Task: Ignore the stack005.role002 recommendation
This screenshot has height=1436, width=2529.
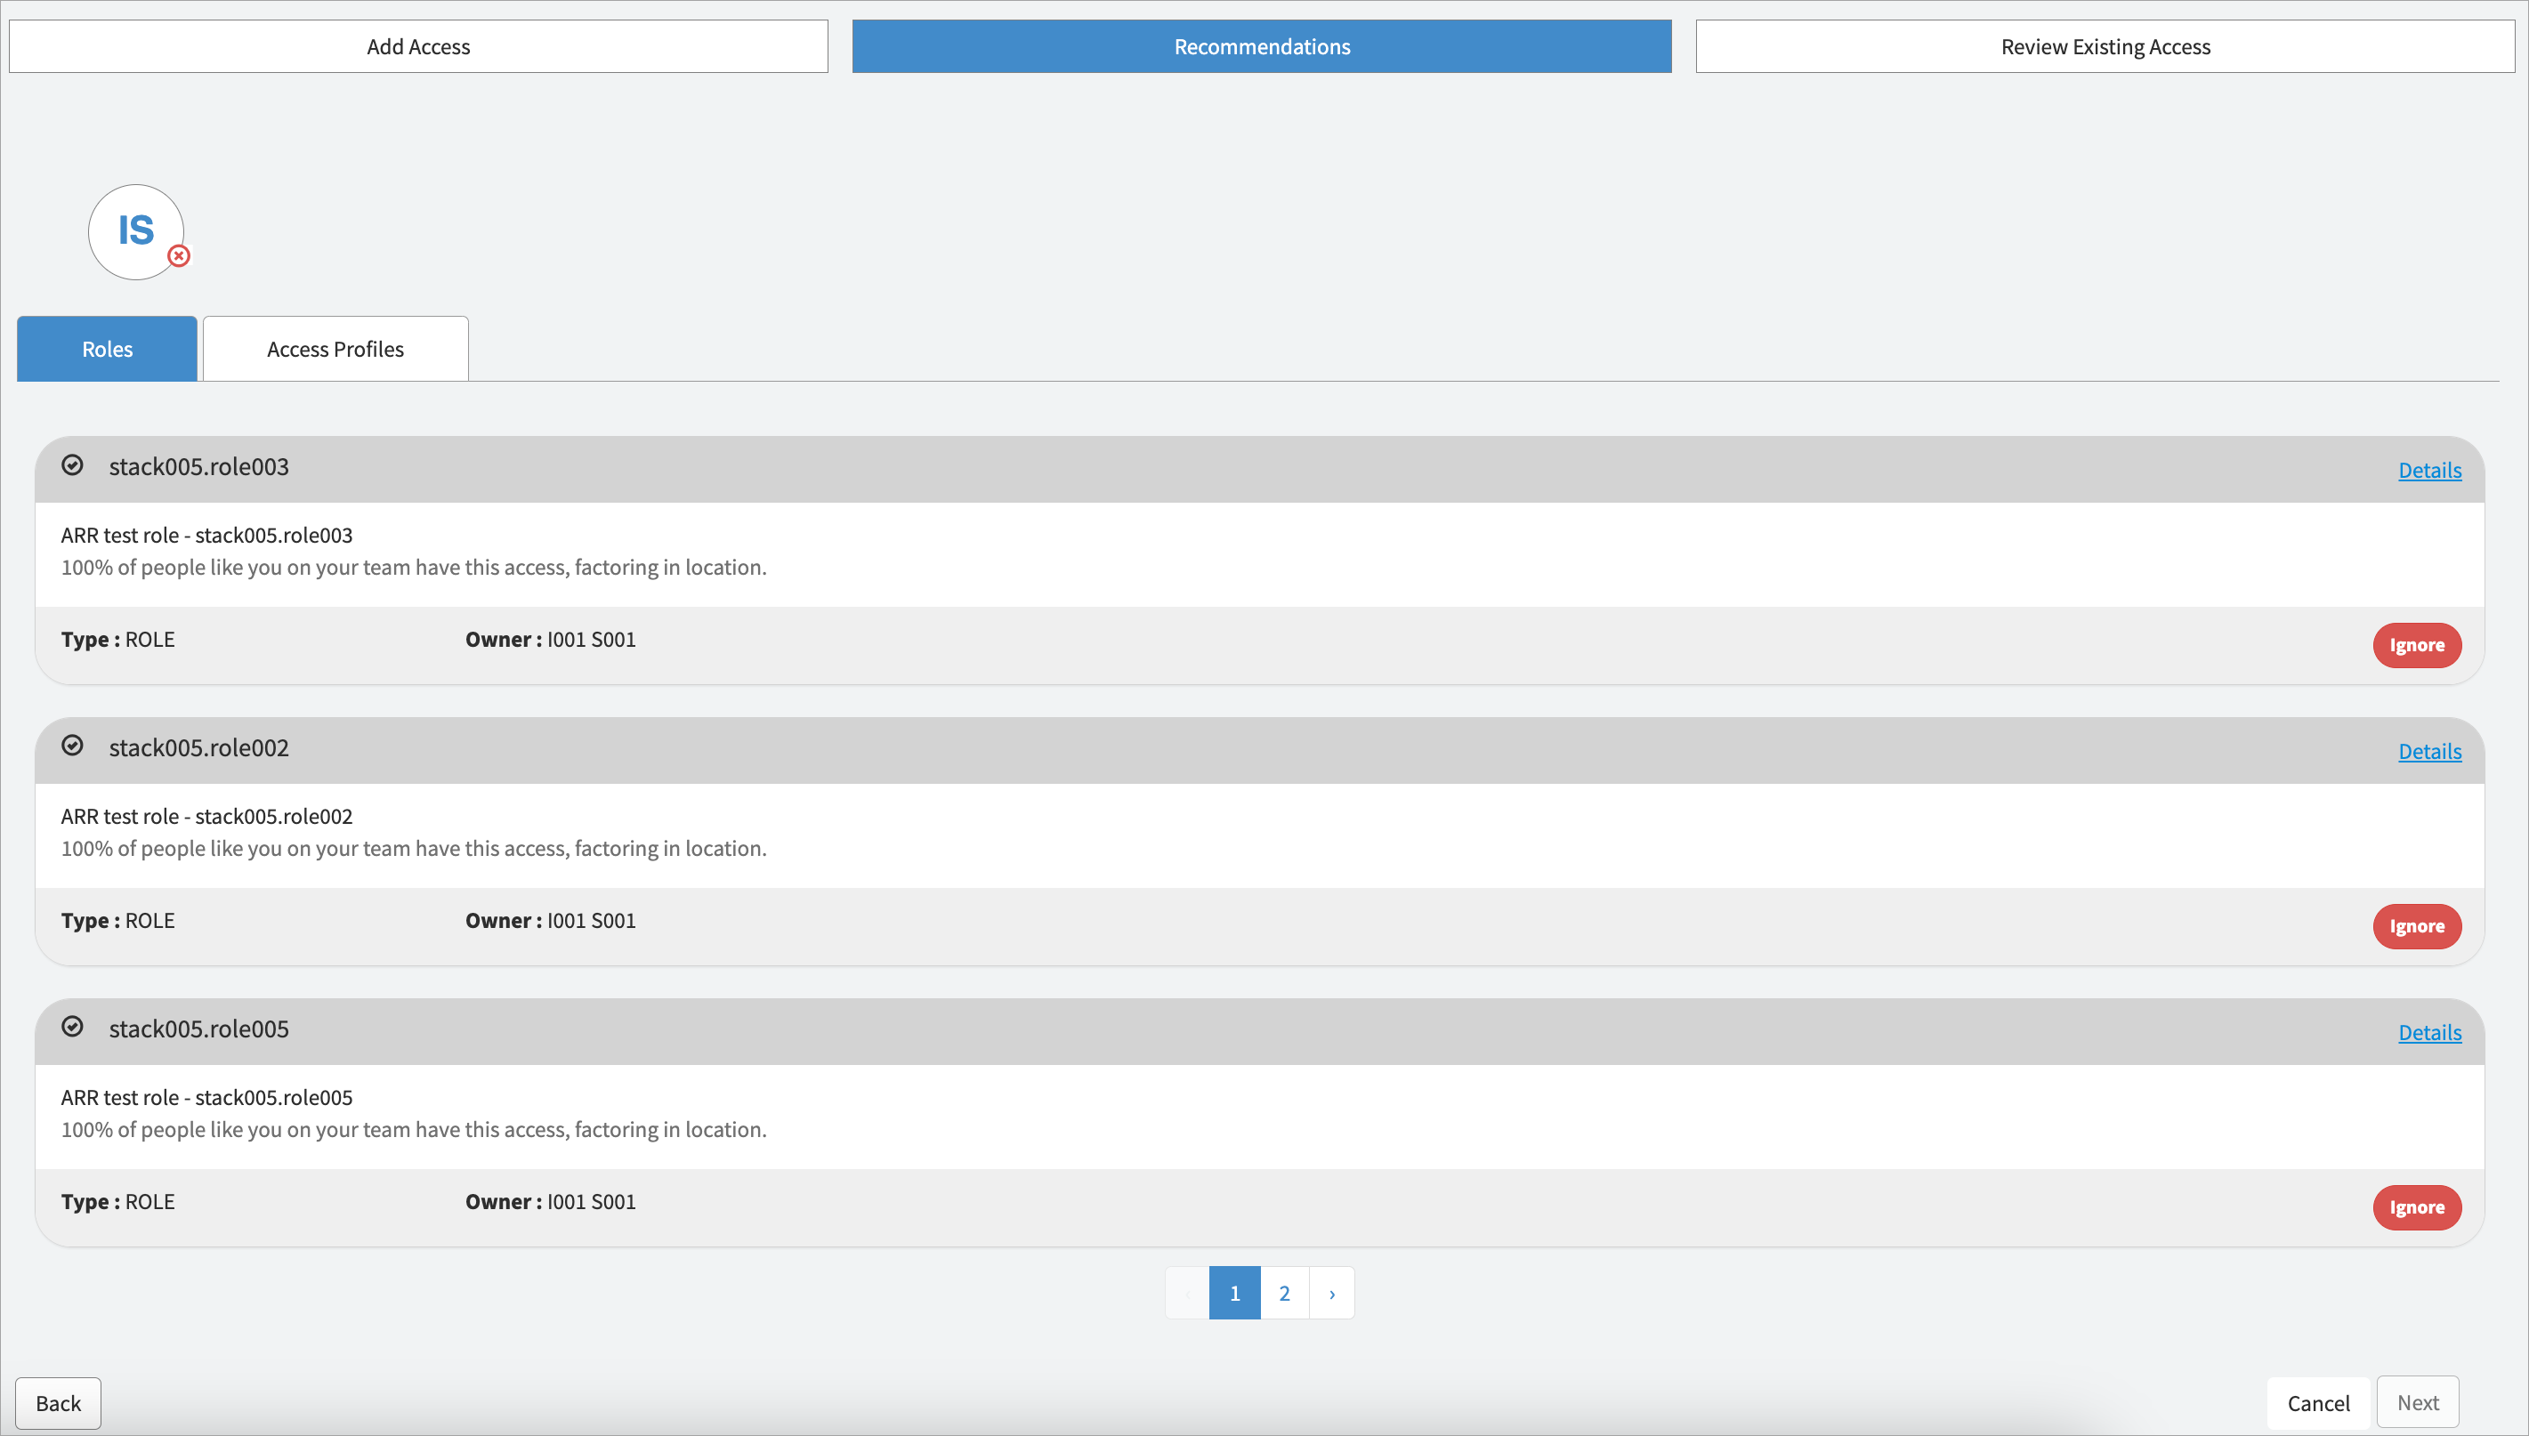Action: click(2417, 926)
